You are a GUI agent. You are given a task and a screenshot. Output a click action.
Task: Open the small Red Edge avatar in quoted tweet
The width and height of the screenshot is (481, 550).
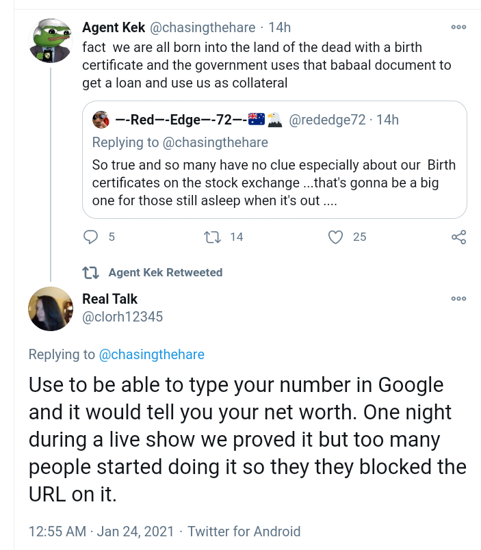click(101, 120)
